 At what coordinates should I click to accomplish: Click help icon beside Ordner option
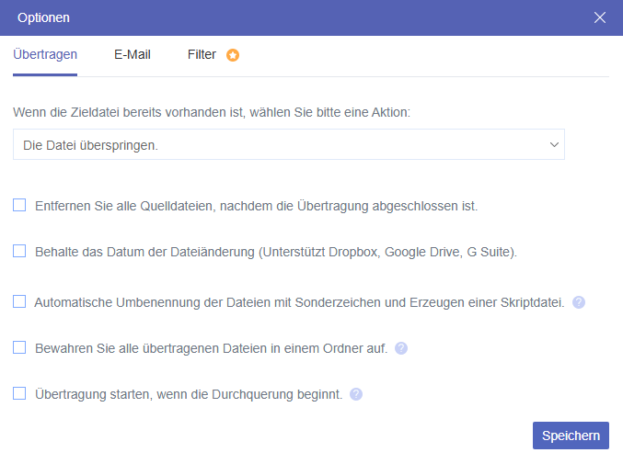pyautogui.click(x=401, y=348)
